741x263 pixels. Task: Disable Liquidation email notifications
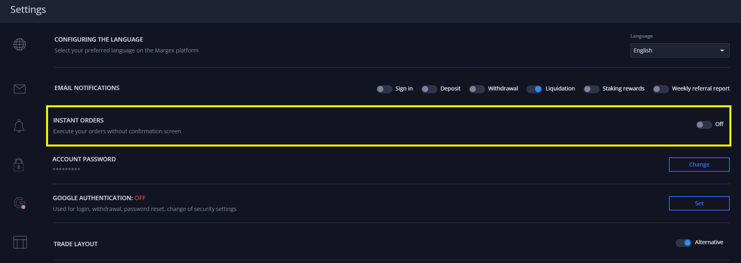click(x=534, y=89)
